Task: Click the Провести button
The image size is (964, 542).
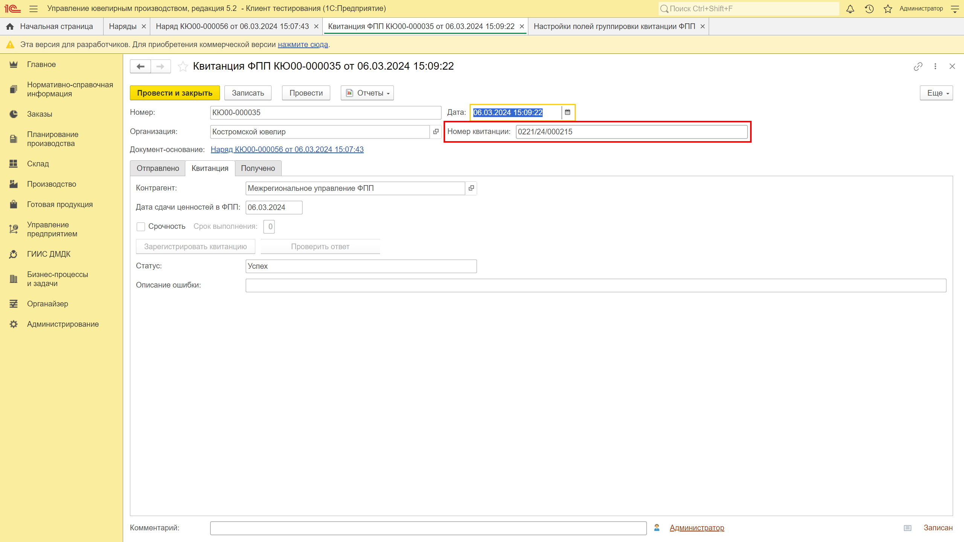Action: tap(306, 93)
